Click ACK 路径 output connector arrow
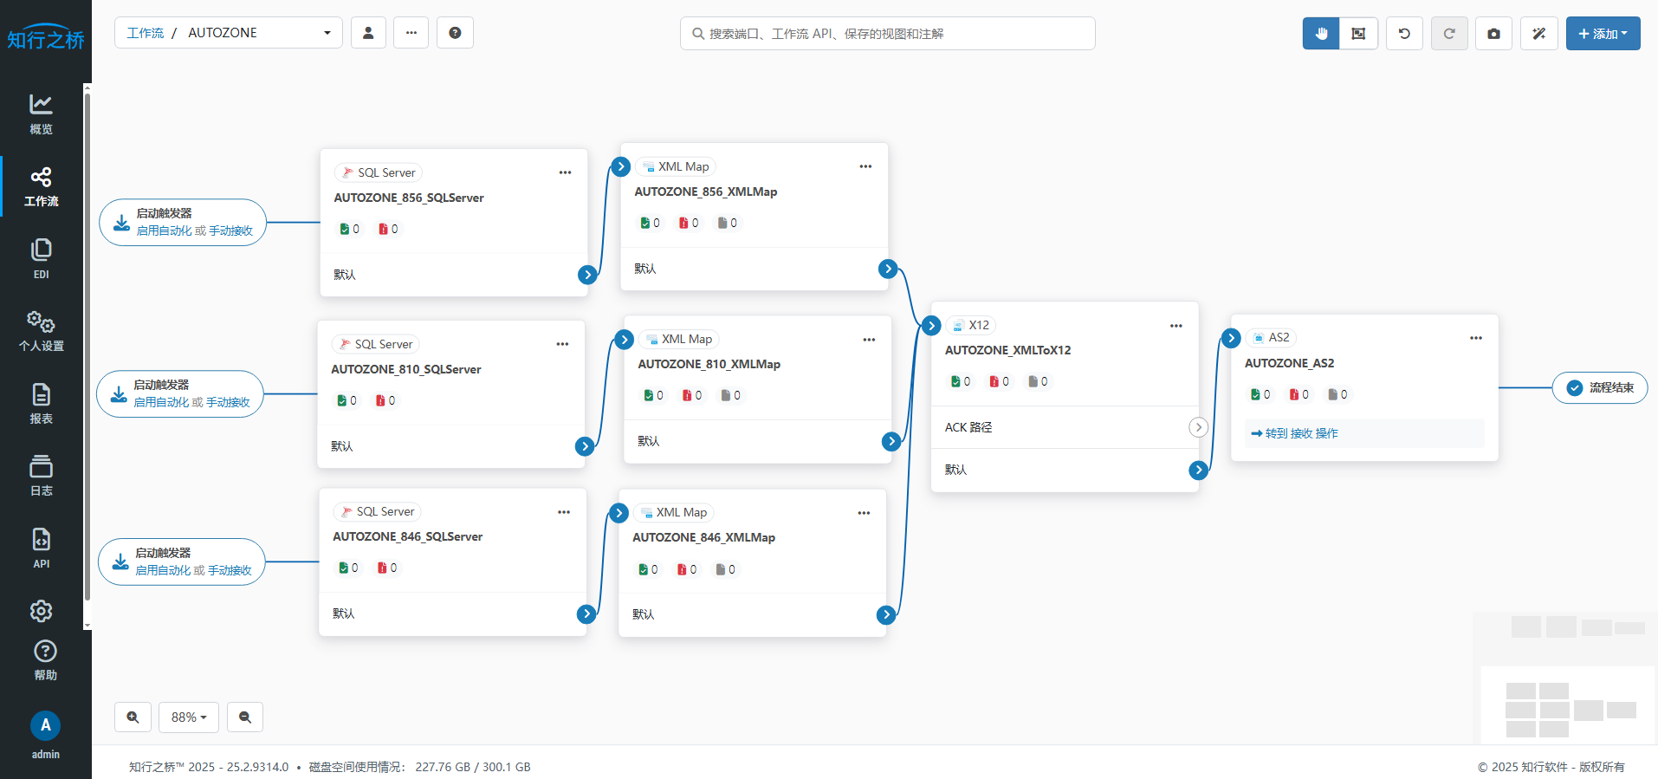Viewport: 1658px width, 779px height. click(x=1198, y=427)
